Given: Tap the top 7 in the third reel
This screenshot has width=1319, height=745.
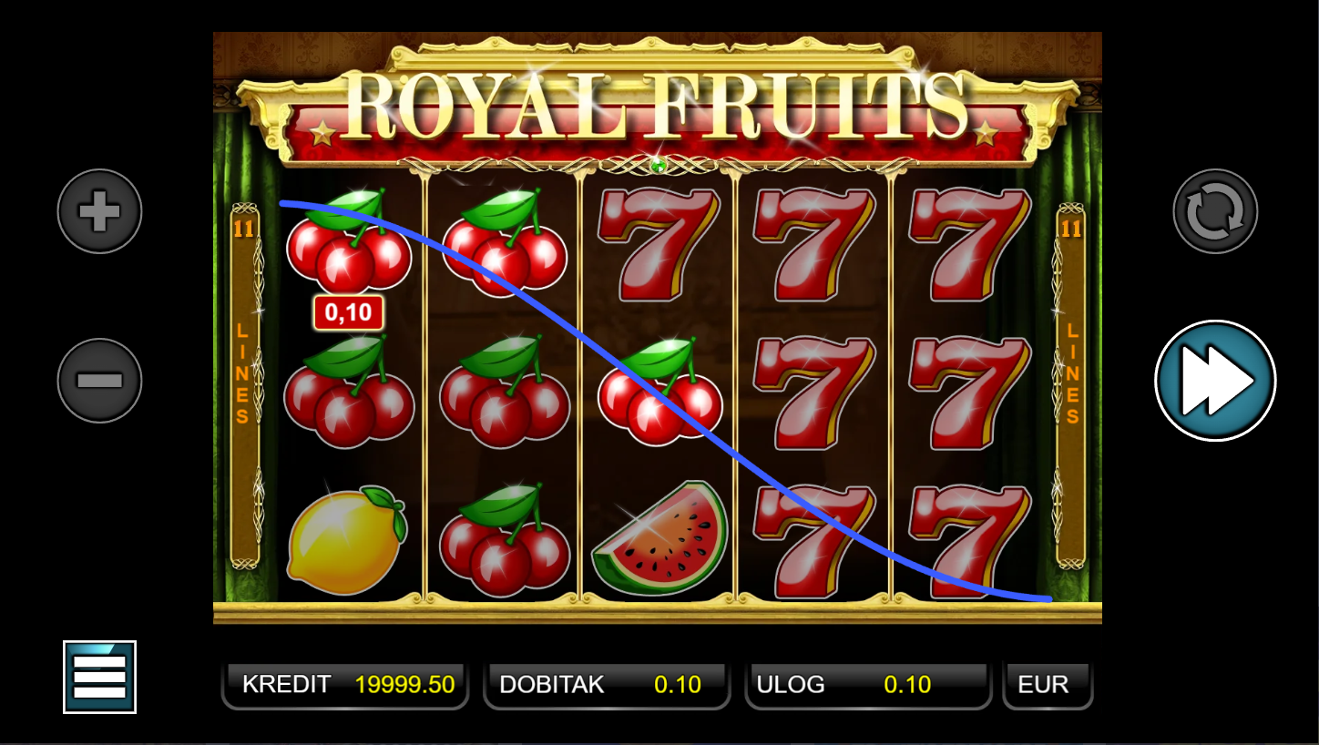Looking at the screenshot, I should click(659, 244).
